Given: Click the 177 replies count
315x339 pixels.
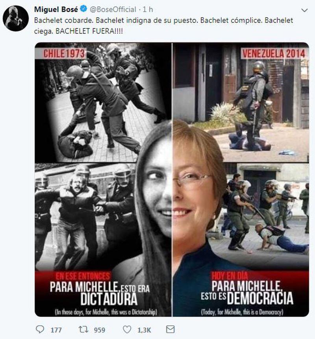Looking at the screenshot, I should 56,330.
